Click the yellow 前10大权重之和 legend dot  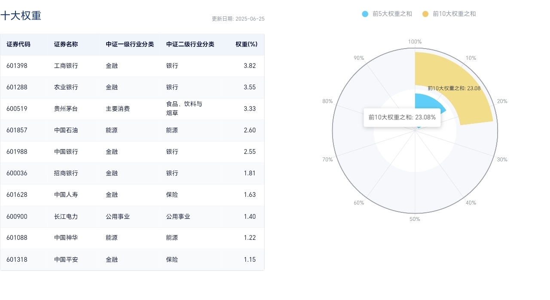(x=425, y=14)
